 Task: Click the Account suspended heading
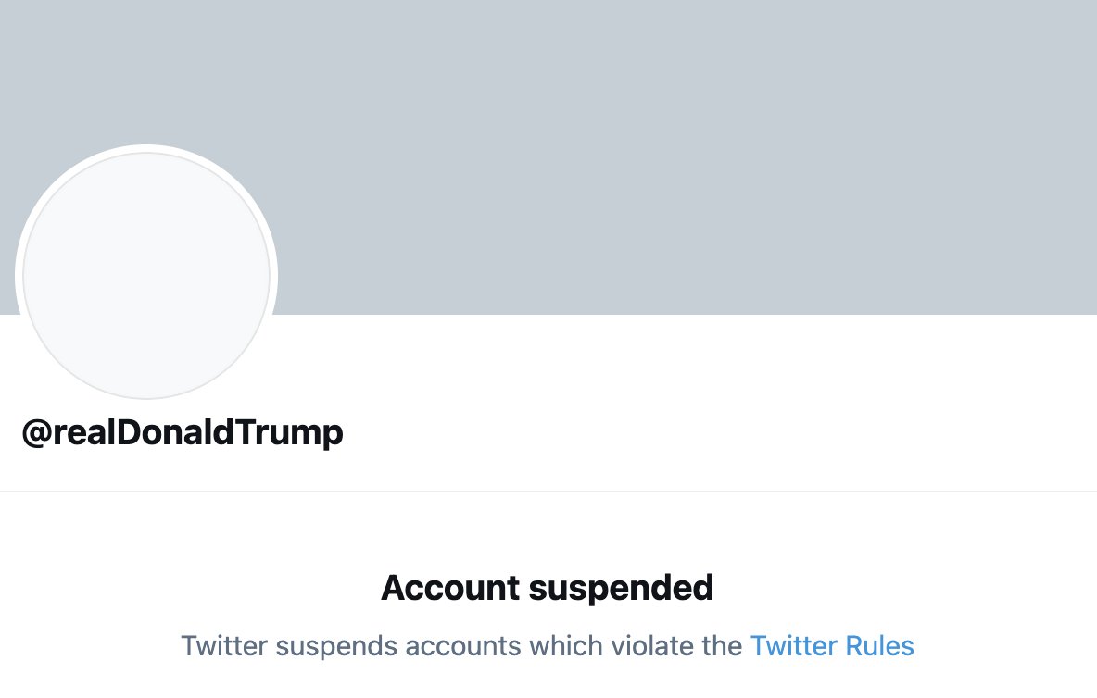click(547, 588)
